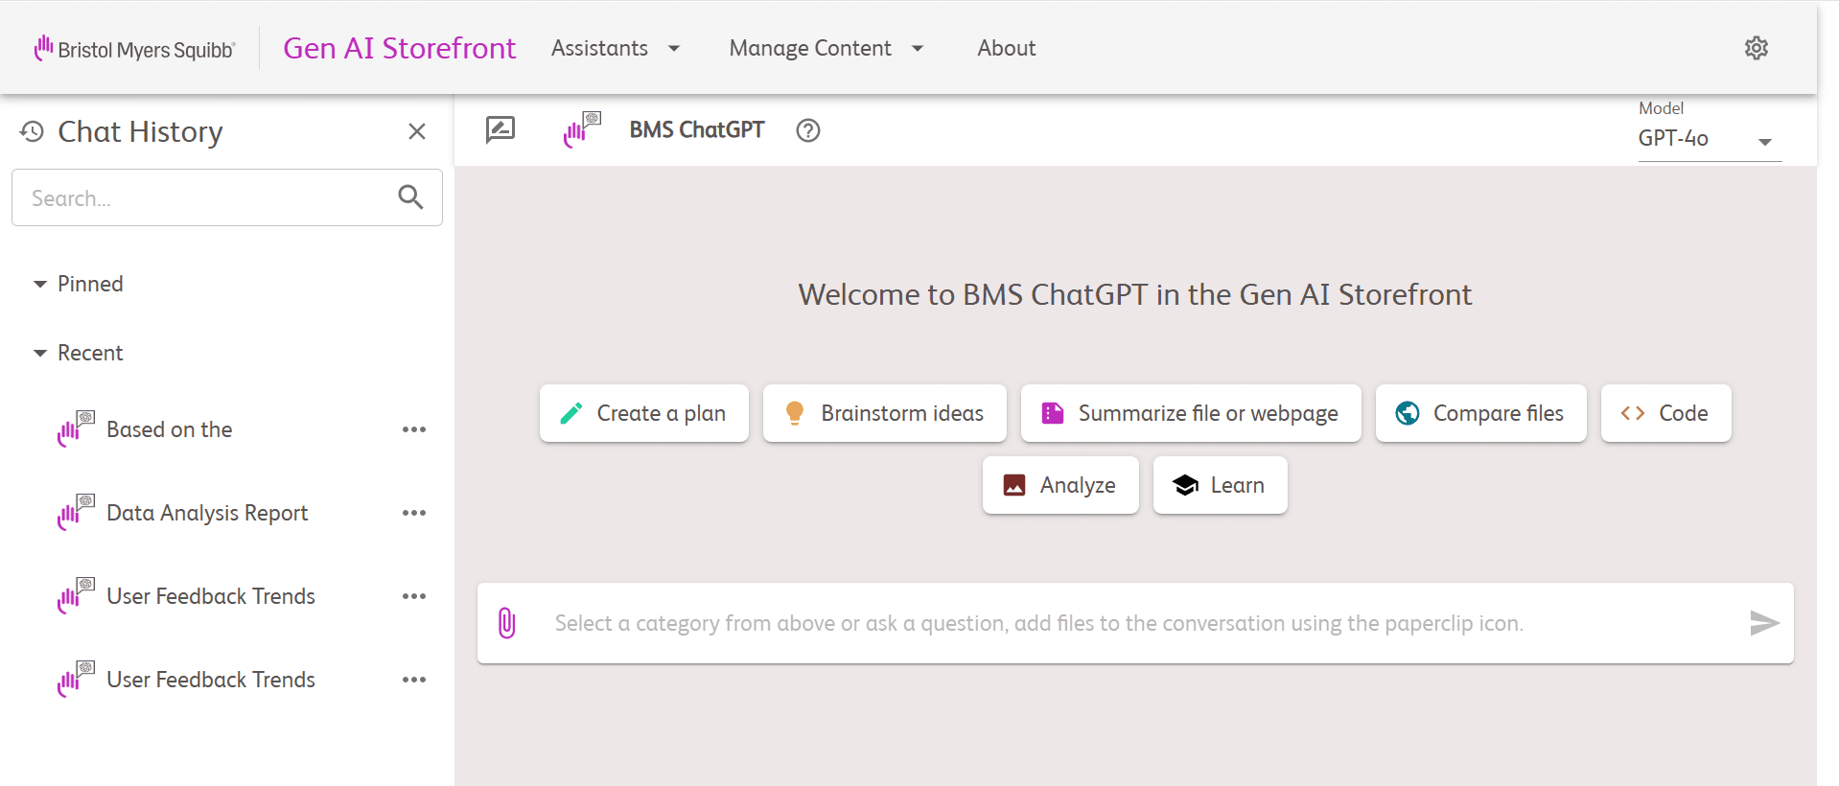Select the Create a plan button
This screenshot has width=1839, height=786.
[x=644, y=413]
